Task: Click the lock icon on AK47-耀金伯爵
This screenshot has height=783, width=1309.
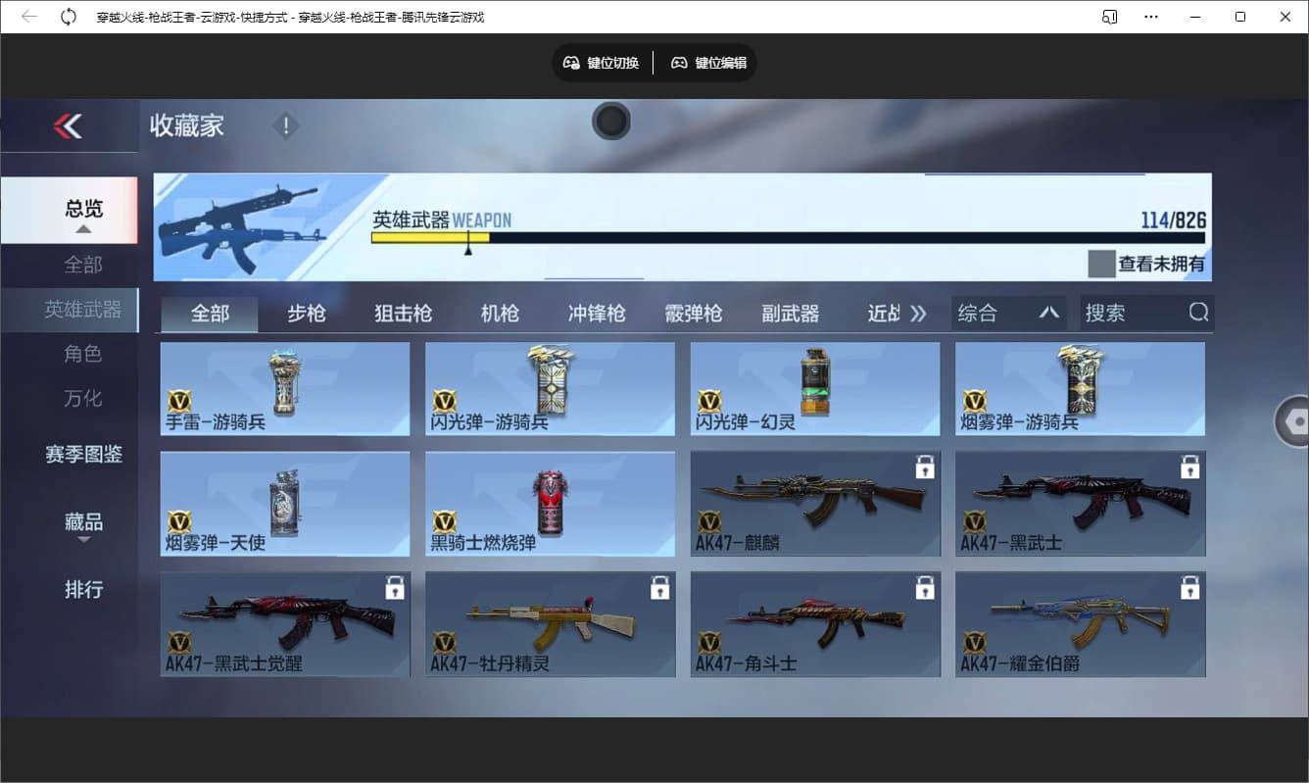Action: 1190,587
